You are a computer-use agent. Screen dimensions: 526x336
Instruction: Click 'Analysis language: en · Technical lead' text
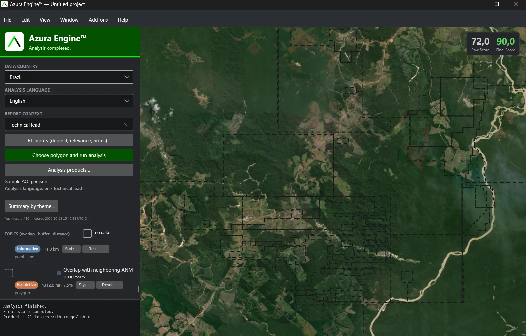(43, 188)
